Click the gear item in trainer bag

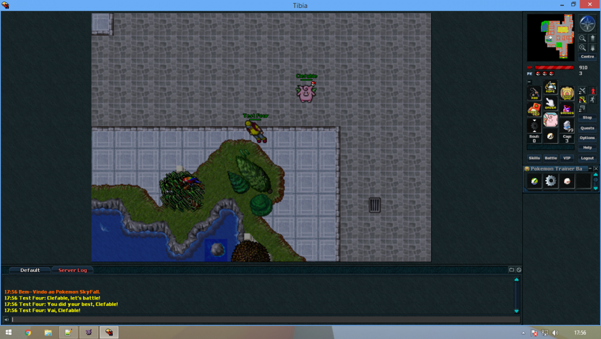[x=551, y=181]
